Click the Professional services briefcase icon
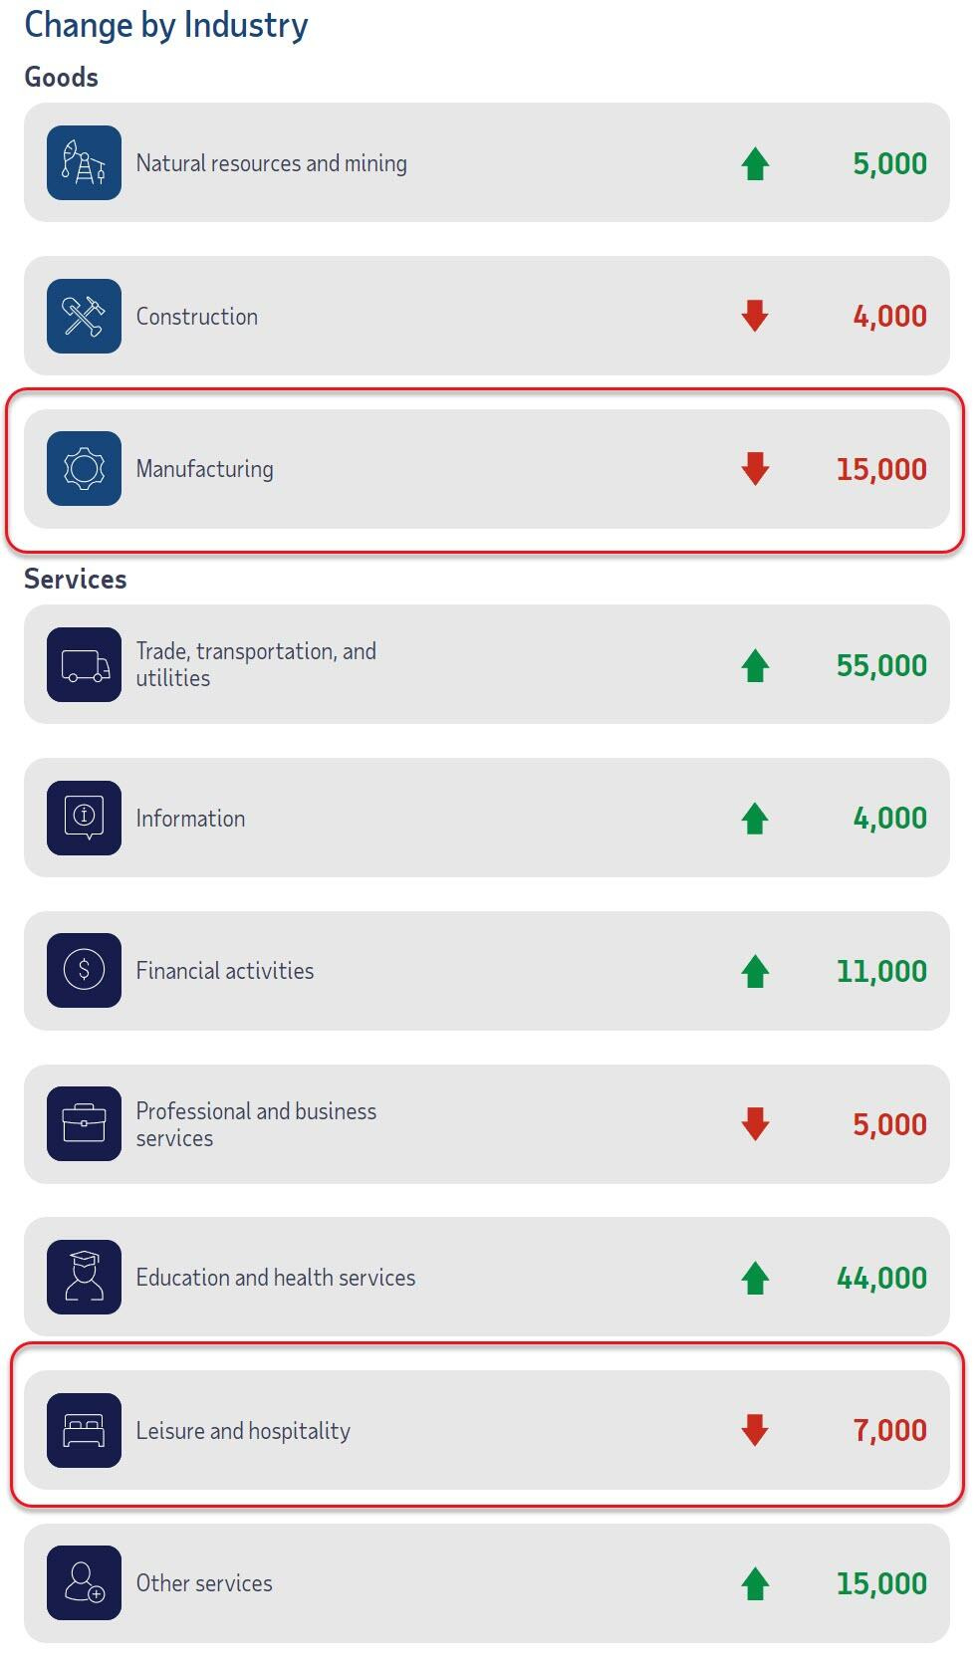980x1669 pixels. click(x=84, y=1123)
